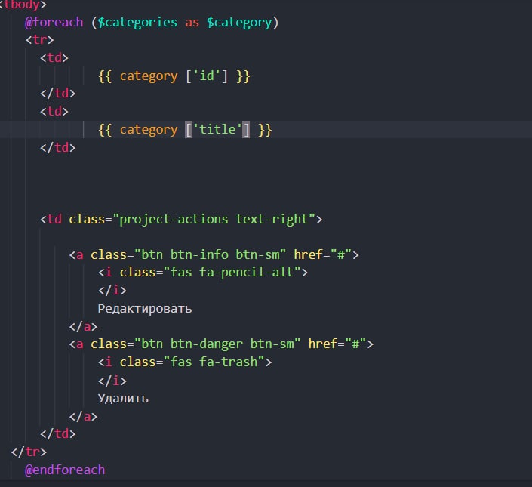Click the 'id' string key
532x487 pixels.
tap(207, 76)
